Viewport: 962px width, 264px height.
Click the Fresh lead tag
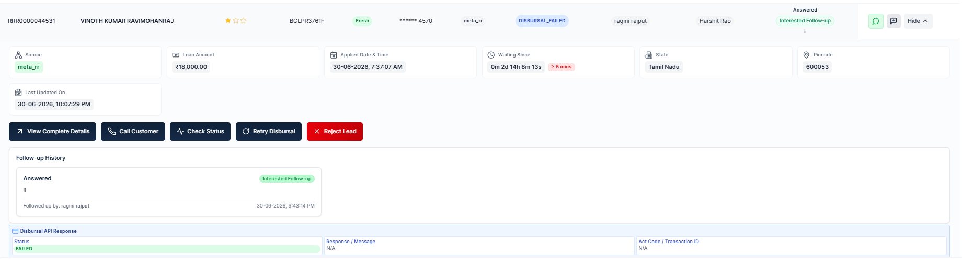[x=362, y=21]
